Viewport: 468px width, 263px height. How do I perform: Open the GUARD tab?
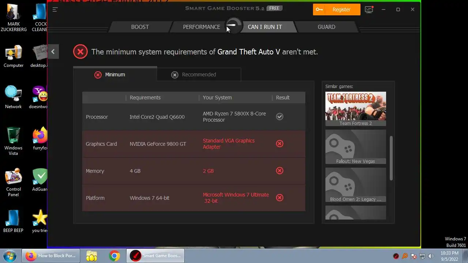coord(327,27)
